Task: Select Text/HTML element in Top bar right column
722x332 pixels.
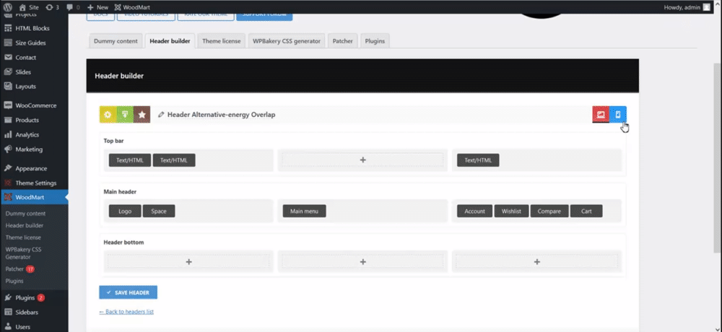Action: 478,160
